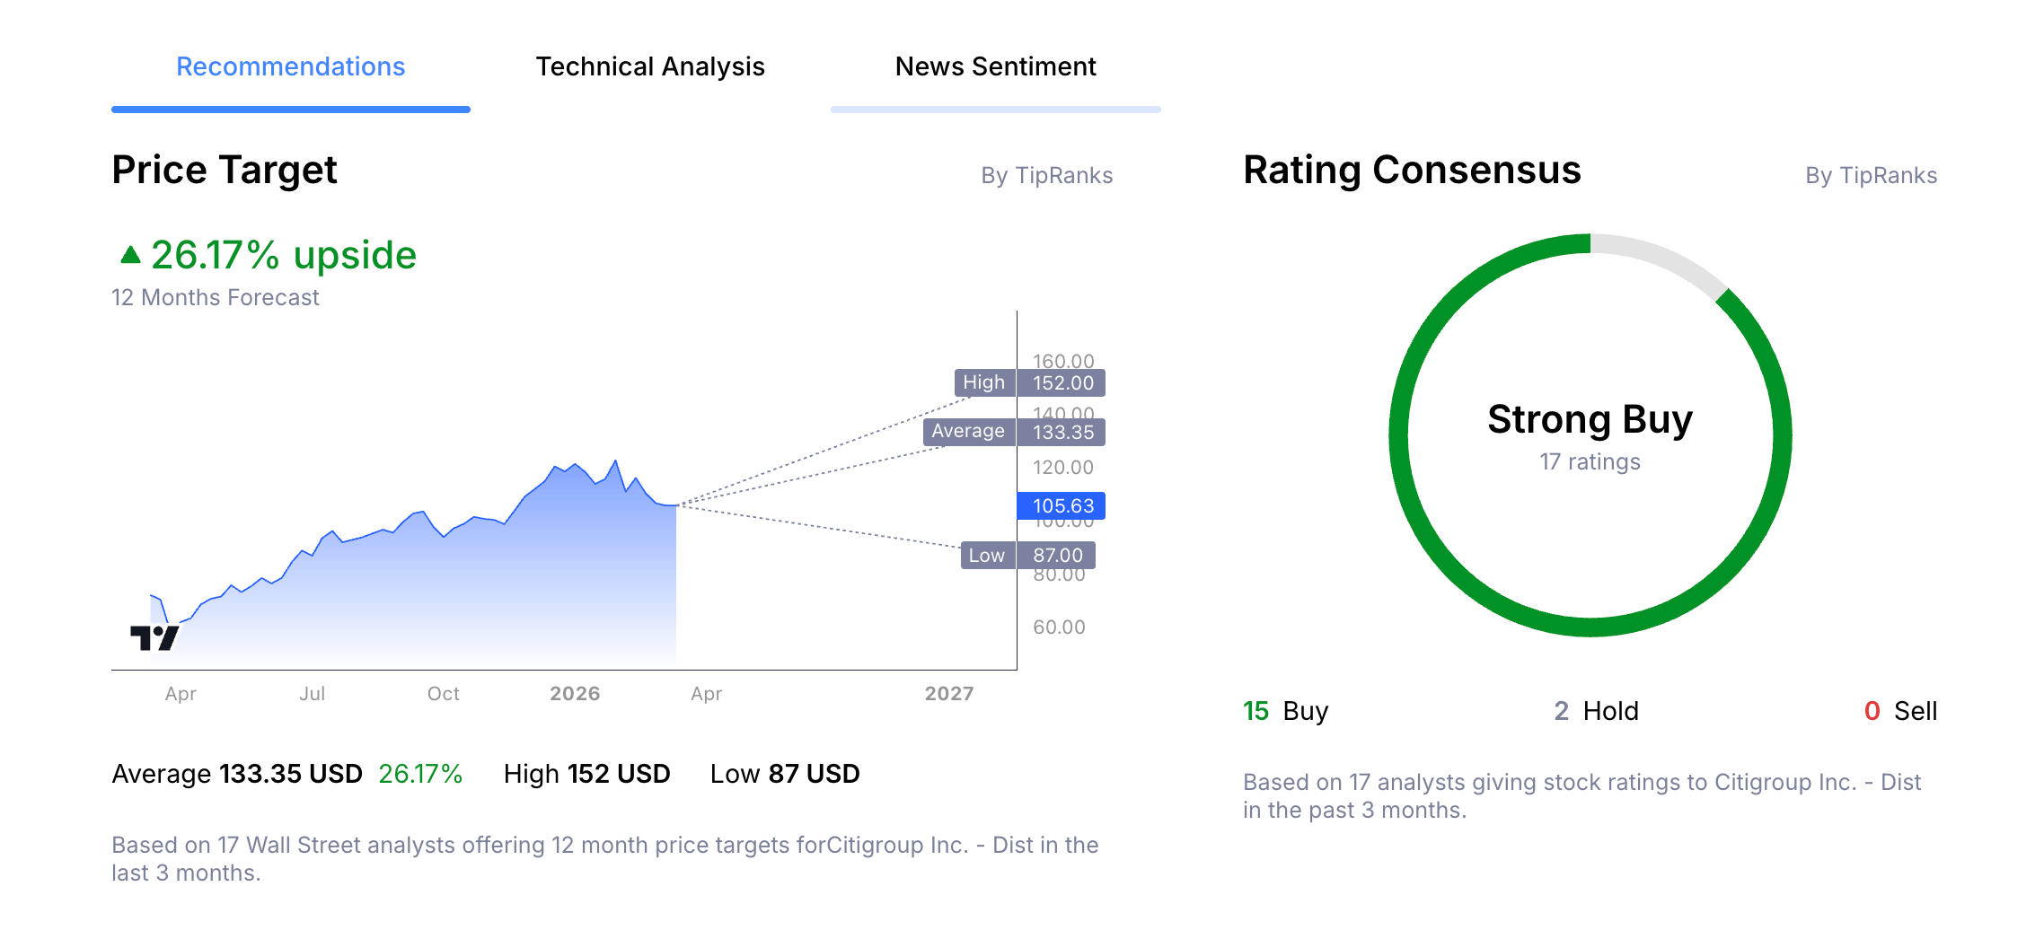Click the Strong Buy center label
2044x930 pixels.
point(1590,418)
